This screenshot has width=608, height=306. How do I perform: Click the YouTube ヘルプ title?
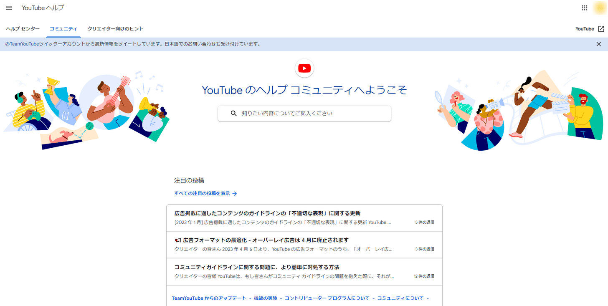pos(43,8)
